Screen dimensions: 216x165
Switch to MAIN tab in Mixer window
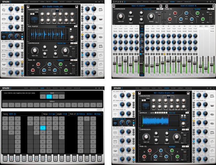139,2
